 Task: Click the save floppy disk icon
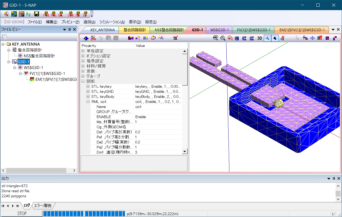point(37,14)
